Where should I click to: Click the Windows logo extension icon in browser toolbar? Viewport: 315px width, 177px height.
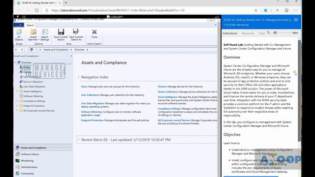[x=265, y=10]
